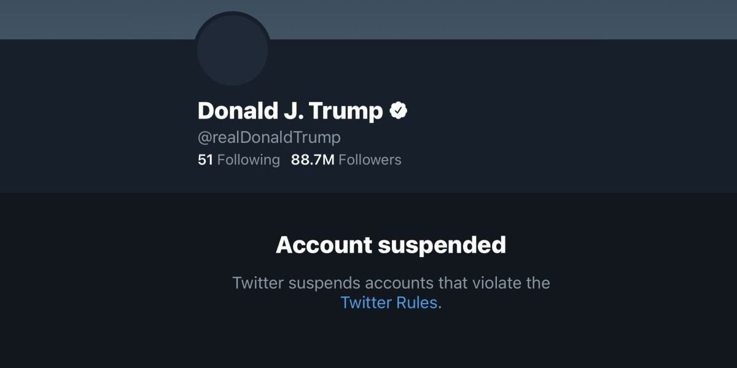The image size is (737, 368).
Task: Click the word 'Followers' label
Action: pos(370,160)
